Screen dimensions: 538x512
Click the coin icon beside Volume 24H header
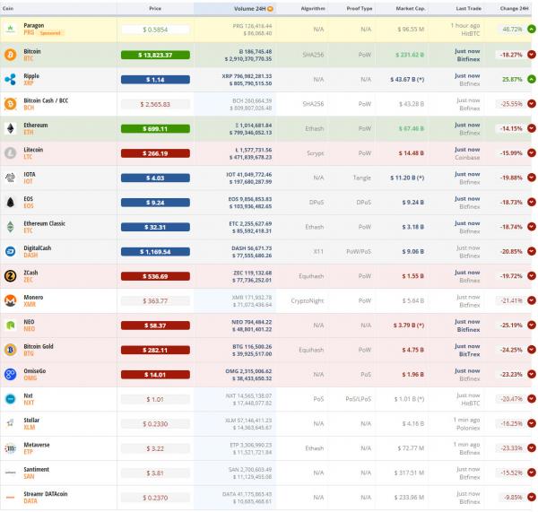click(x=270, y=9)
